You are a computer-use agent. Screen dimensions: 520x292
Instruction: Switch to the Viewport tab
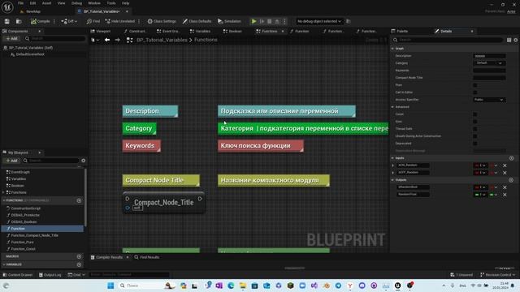pyautogui.click(x=101, y=31)
